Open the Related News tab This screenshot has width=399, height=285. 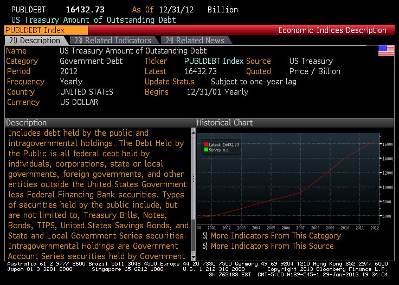(195, 41)
